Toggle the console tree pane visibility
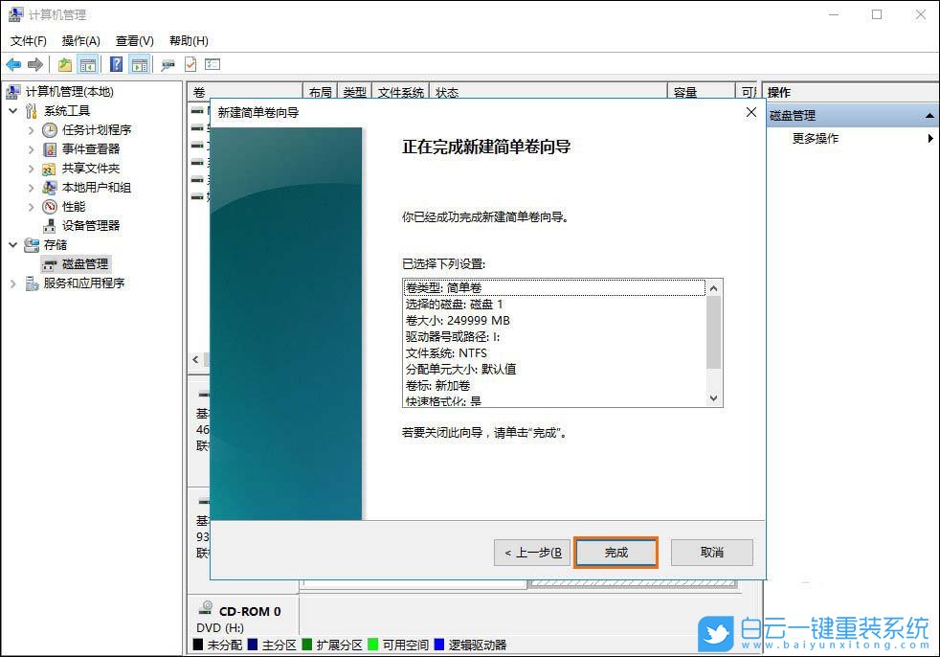The image size is (940, 657). 89,64
